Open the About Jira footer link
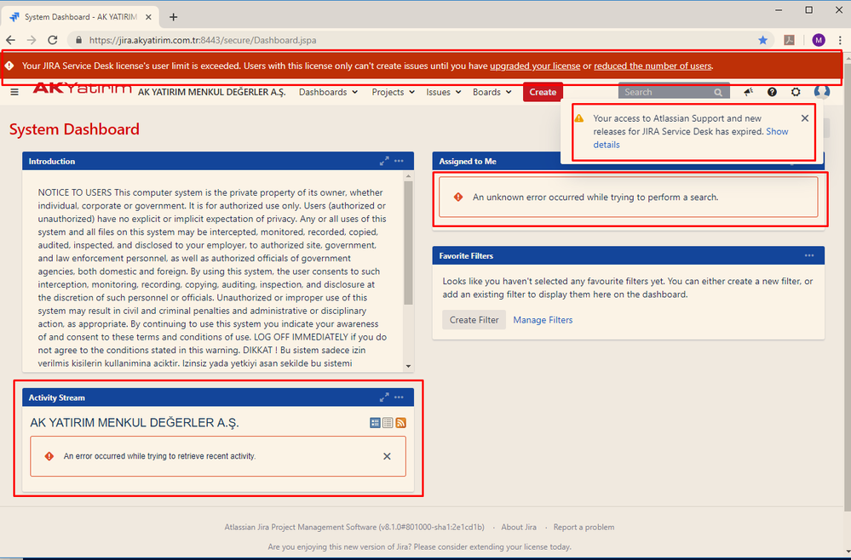Viewport: 851px width, 560px height. coord(519,527)
